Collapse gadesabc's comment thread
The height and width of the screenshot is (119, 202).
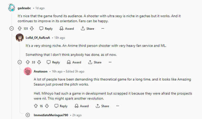pyautogui.click(x=12, y=28)
